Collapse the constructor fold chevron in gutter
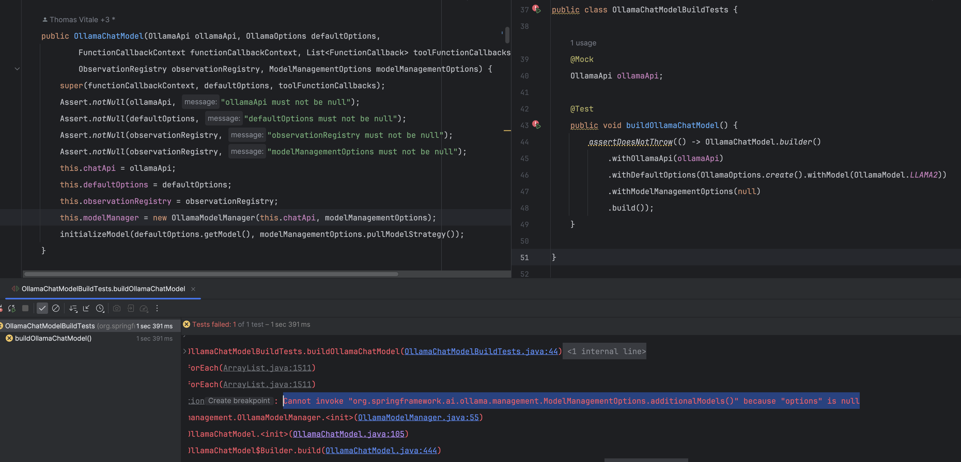The image size is (961, 462). click(x=17, y=69)
